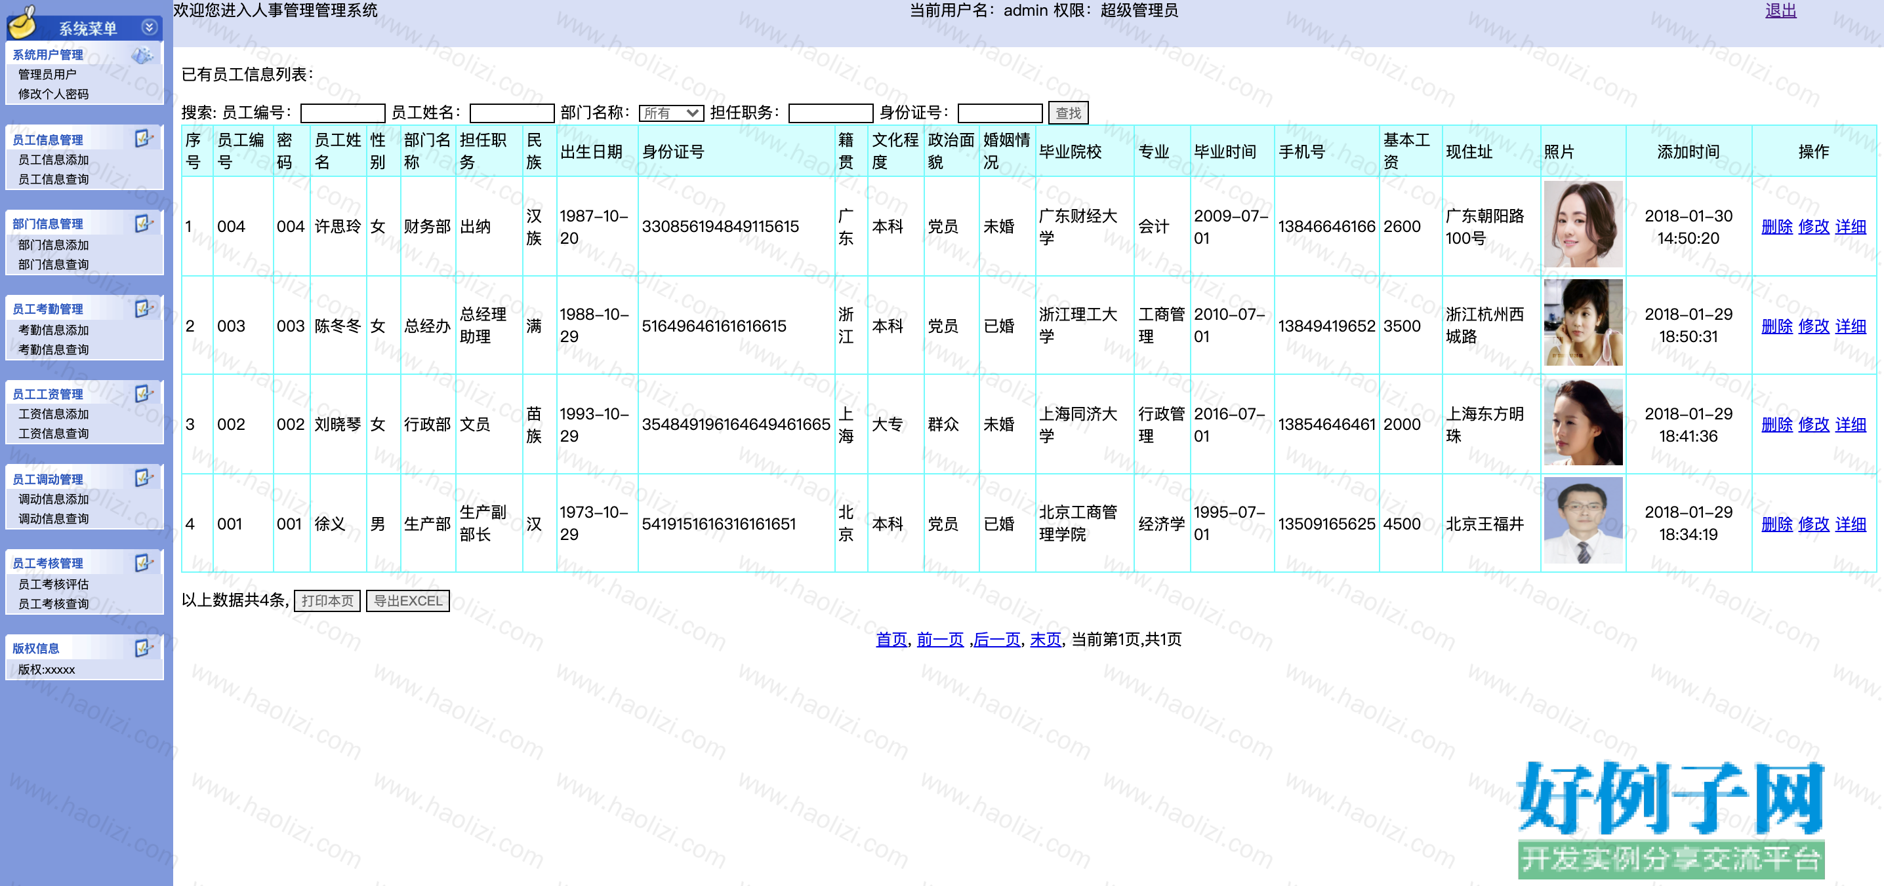Click 修改 for employee 许思玲
Image resolution: width=1884 pixels, height=886 pixels.
[x=1814, y=227]
